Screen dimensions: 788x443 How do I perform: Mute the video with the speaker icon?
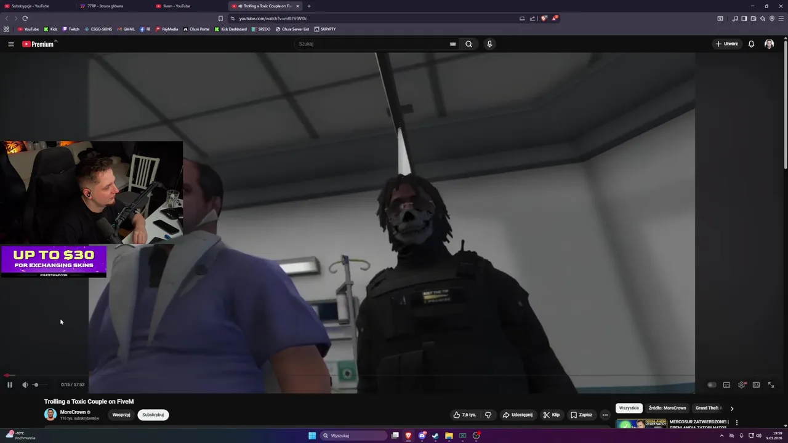pos(25,385)
